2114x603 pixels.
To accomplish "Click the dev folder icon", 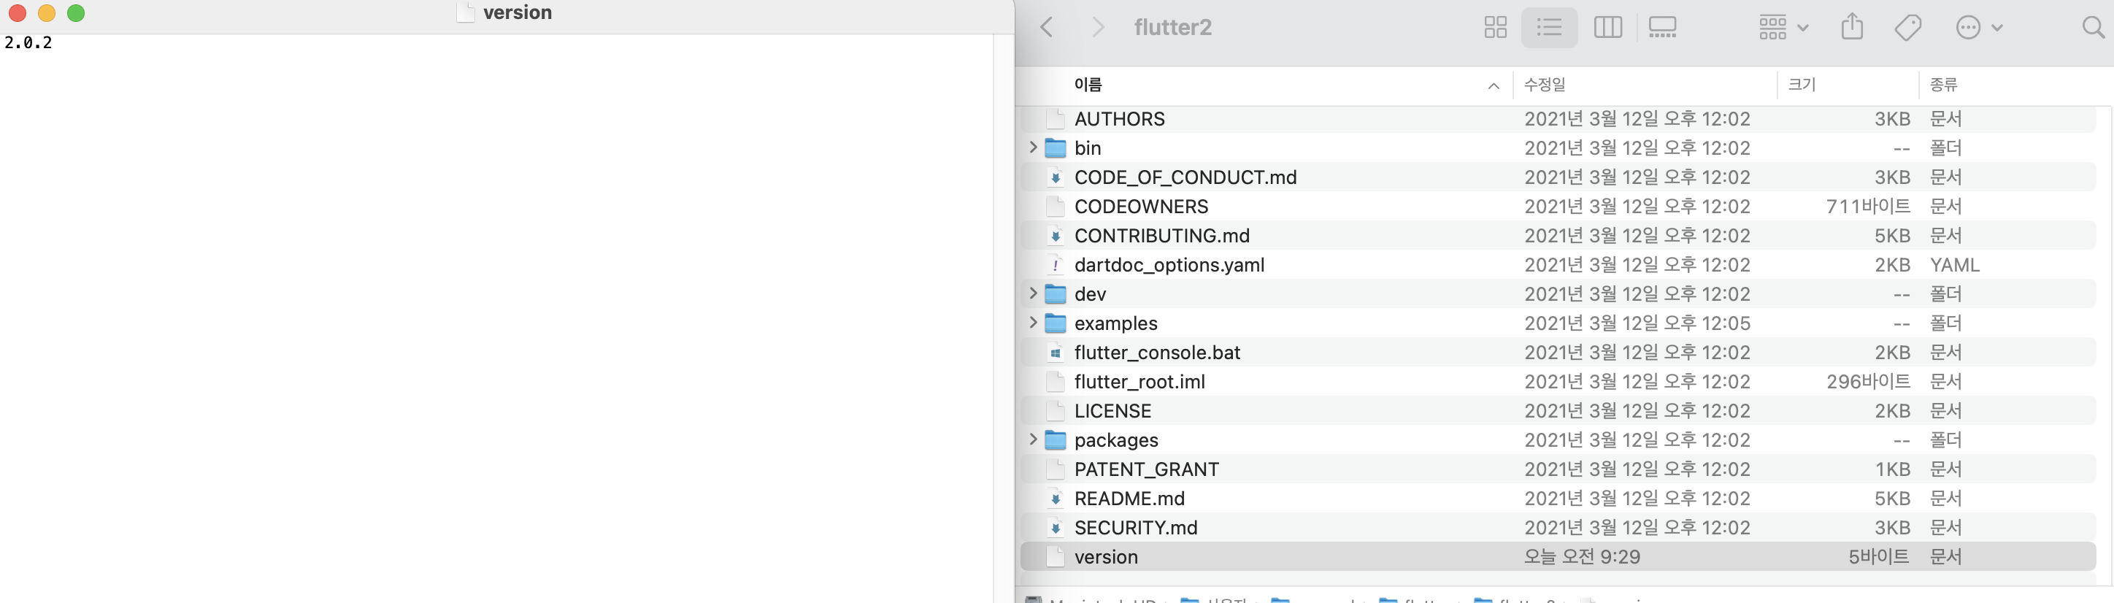I will (x=1056, y=294).
